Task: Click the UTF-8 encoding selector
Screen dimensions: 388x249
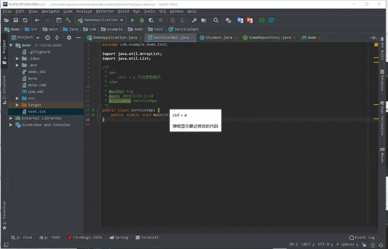Action: point(324,244)
